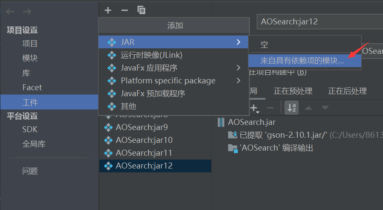Move element down with arrow icon
The image size is (383, 210).
pos(325,108)
